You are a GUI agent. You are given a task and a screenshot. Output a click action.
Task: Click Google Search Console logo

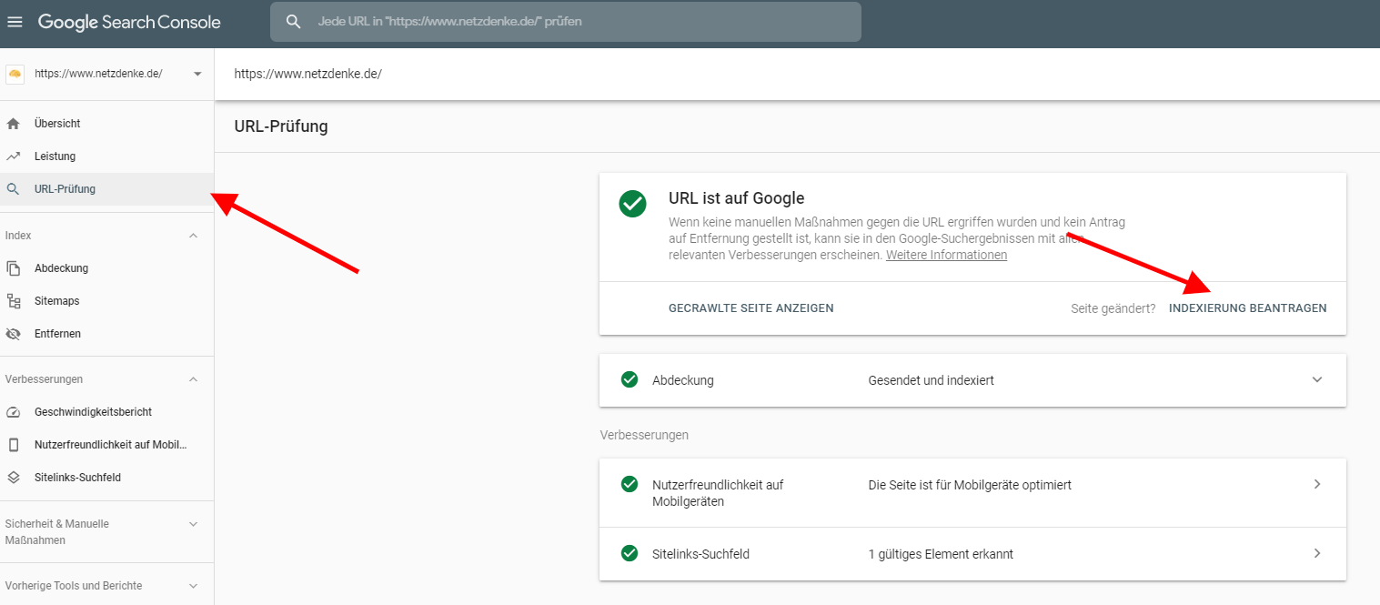(129, 22)
